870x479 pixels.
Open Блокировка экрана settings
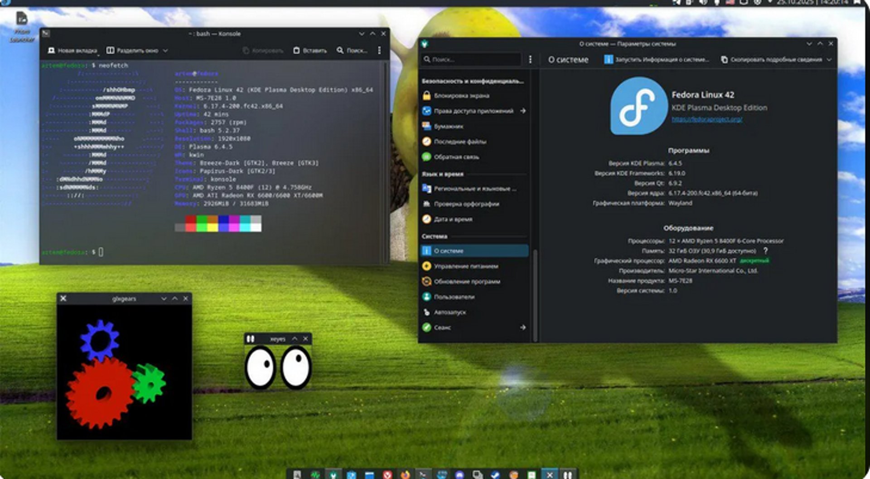point(474,96)
